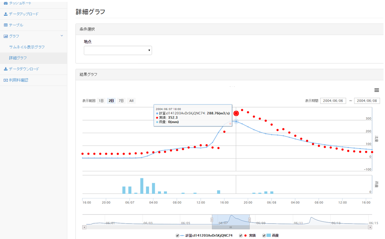
Task: Show the All display range
Action: point(131,101)
